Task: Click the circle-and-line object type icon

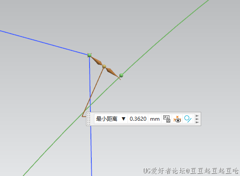Action: point(188,119)
